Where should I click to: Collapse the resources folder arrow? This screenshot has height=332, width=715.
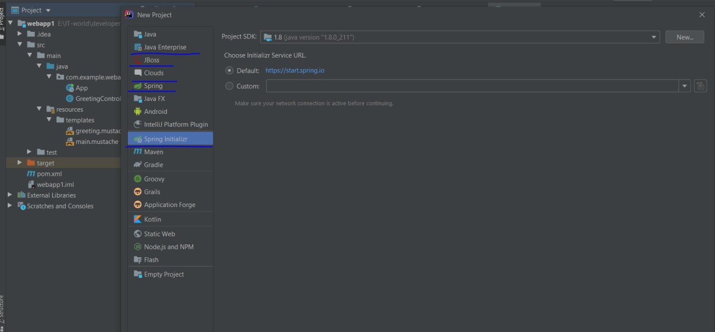[40, 109]
